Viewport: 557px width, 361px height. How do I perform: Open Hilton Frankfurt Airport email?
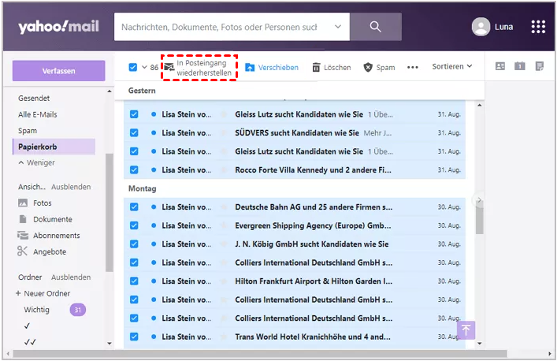(x=295, y=281)
